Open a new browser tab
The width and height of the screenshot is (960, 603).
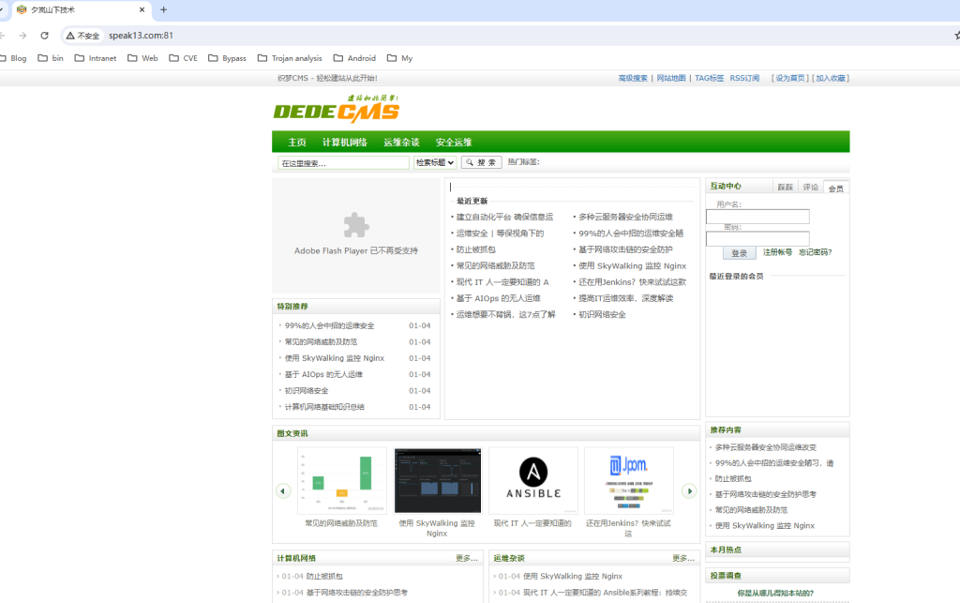(164, 9)
